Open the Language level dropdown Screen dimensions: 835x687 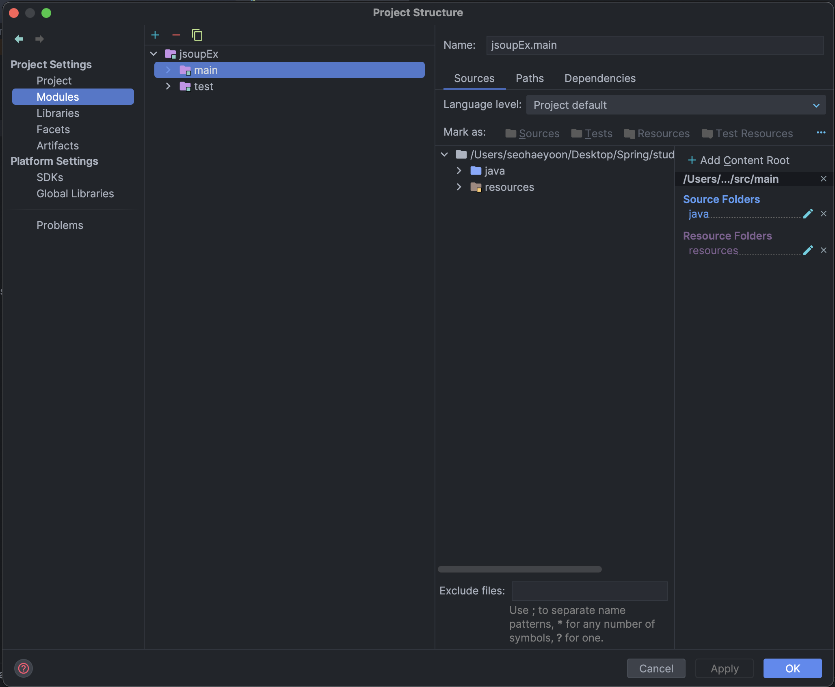click(x=676, y=105)
